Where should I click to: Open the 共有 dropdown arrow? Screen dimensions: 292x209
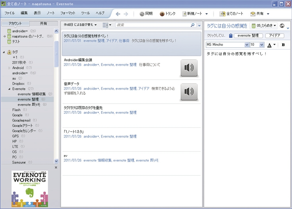[268, 14]
